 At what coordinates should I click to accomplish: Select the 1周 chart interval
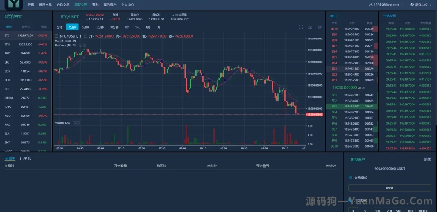148,27
